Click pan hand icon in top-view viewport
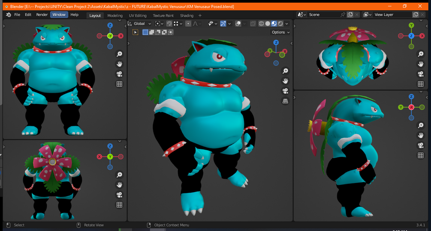Screen dimensions: 431x231 421,64
